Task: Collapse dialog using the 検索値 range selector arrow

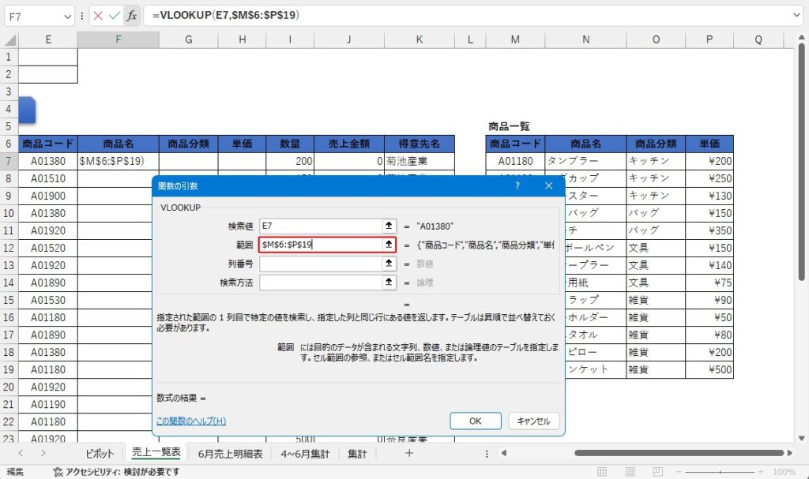Action: (388, 226)
